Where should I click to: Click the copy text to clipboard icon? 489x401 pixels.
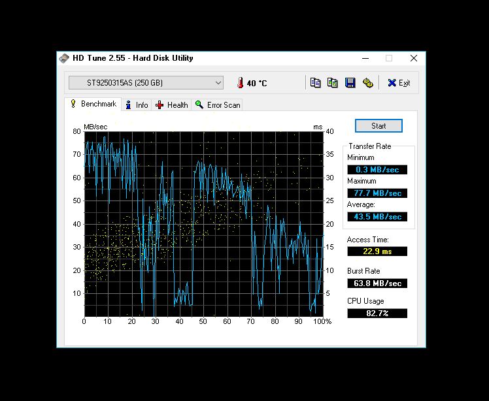[x=315, y=83]
